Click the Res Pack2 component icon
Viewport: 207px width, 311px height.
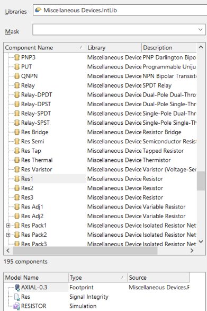point(17,235)
